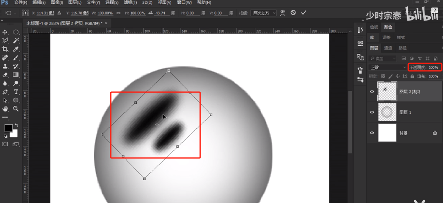Lock all with the padlock icon
443x203 pixels.
(412, 76)
